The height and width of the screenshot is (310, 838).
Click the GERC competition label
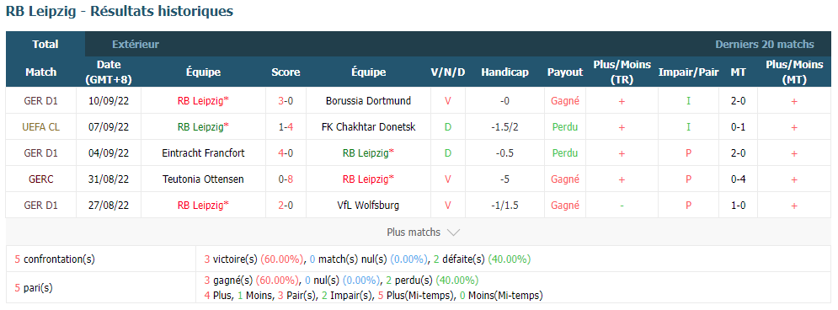40,179
